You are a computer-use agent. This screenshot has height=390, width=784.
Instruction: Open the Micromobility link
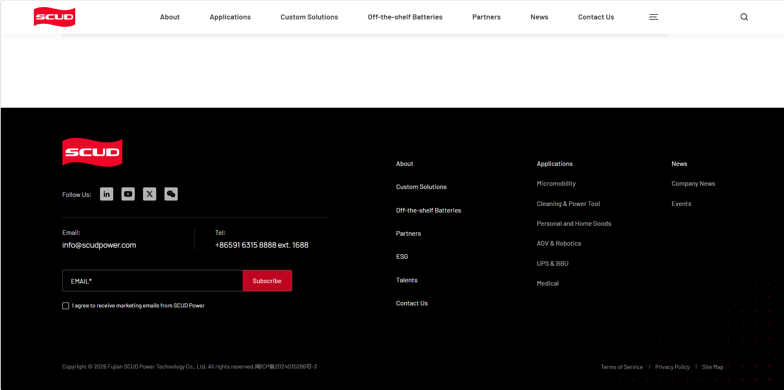pos(556,184)
